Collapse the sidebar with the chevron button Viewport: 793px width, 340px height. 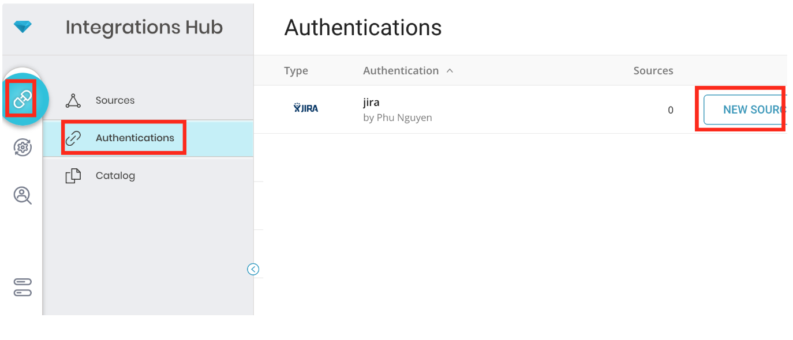click(x=253, y=269)
